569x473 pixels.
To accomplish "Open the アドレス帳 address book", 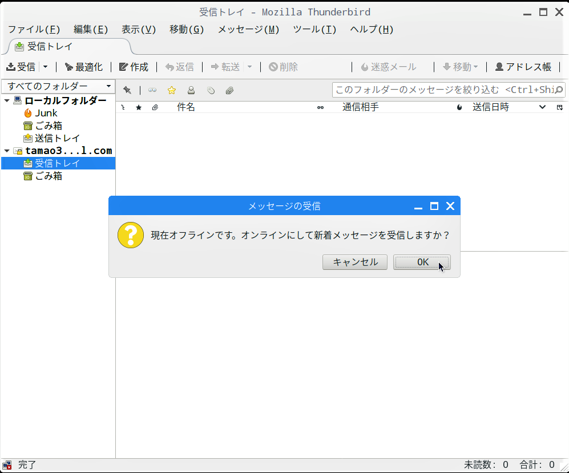I will 523,67.
